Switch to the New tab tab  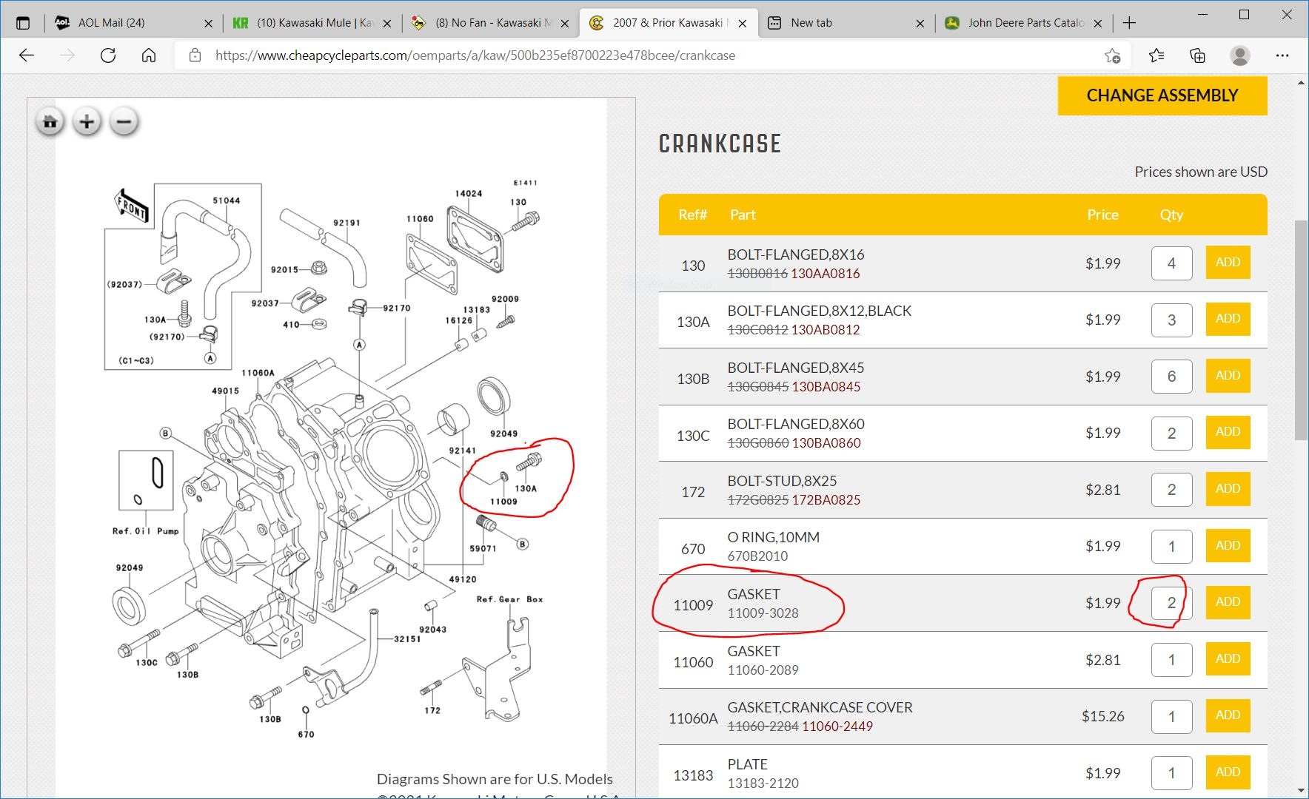846,23
